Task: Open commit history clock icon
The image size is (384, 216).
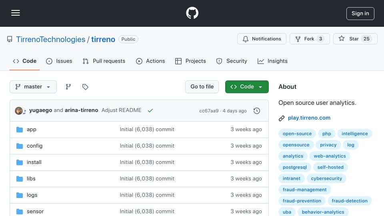Action: pyautogui.click(x=257, y=111)
